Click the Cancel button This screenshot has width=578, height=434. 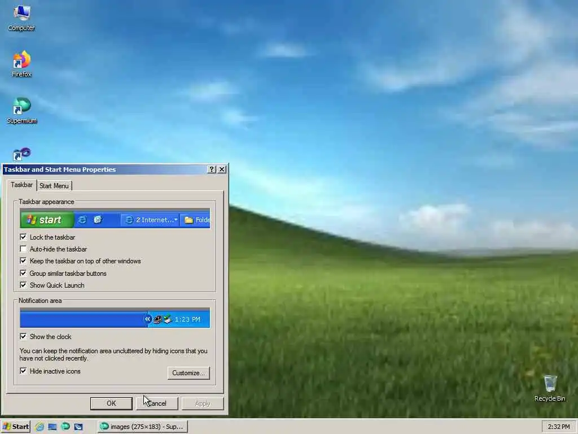coord(157,403)
